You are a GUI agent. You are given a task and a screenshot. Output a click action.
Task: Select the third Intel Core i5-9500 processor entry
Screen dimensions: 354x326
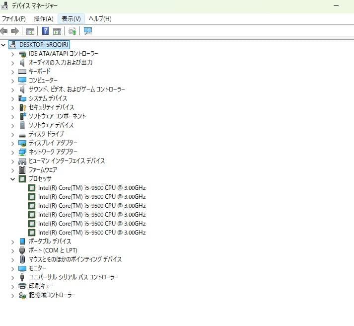(92, 206)
